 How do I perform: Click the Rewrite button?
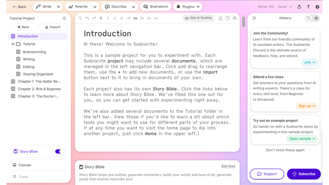[78, 7]
